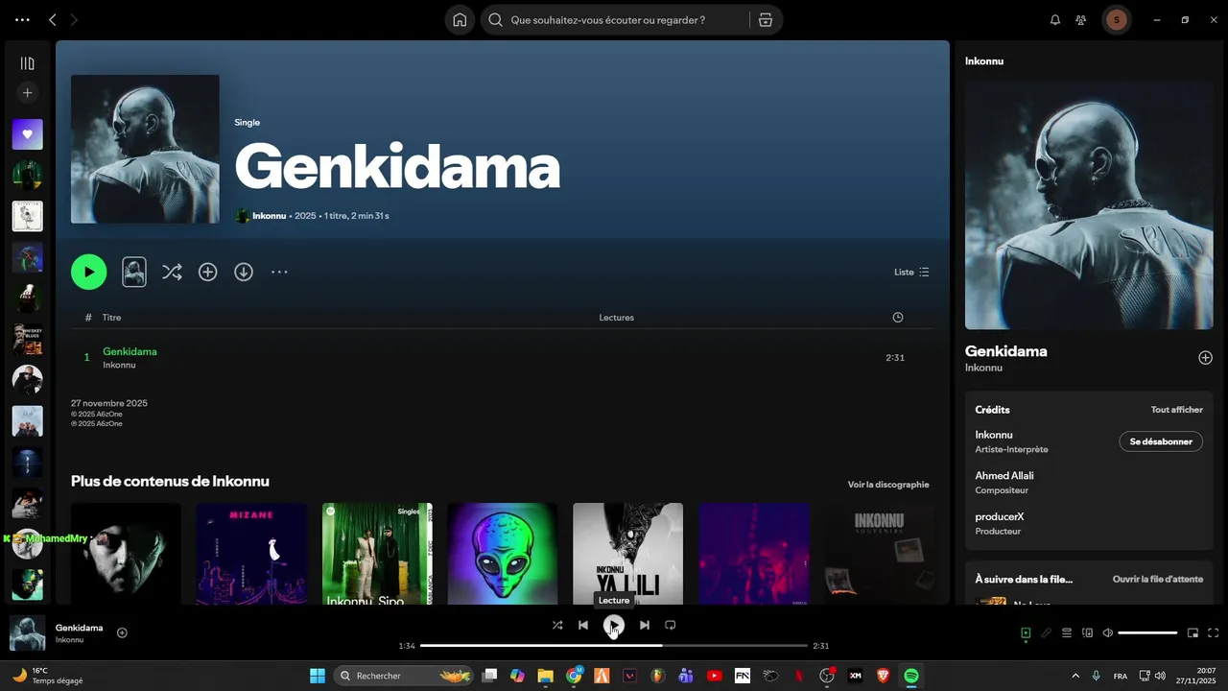
Task: Skip to the next track
Action: coord(645,625)
